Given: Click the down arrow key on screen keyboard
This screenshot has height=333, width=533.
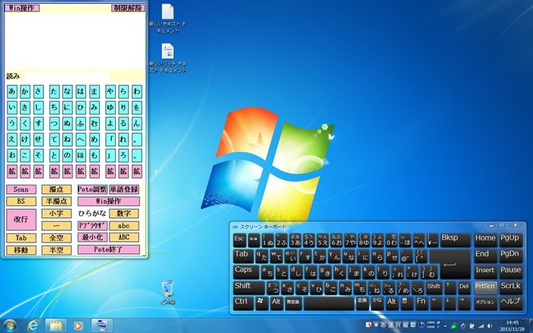Looking at the screenshot, I should [x=449, y=303].
